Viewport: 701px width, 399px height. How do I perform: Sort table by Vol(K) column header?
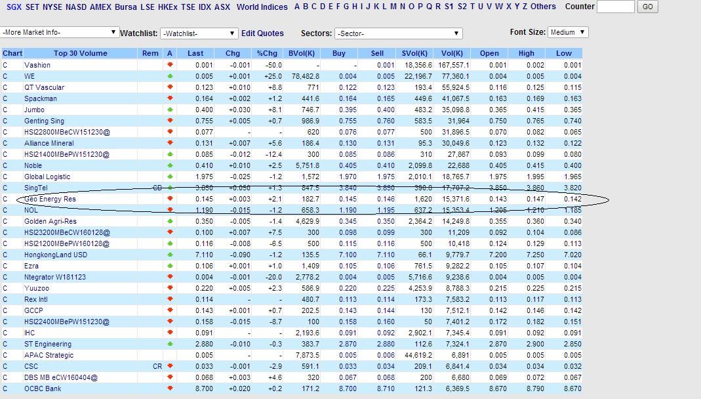click(452, 53)
